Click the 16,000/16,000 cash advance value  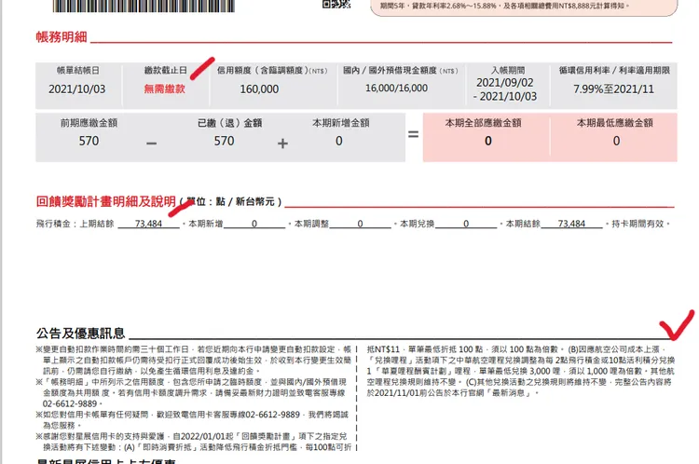[x=397, y=89]
